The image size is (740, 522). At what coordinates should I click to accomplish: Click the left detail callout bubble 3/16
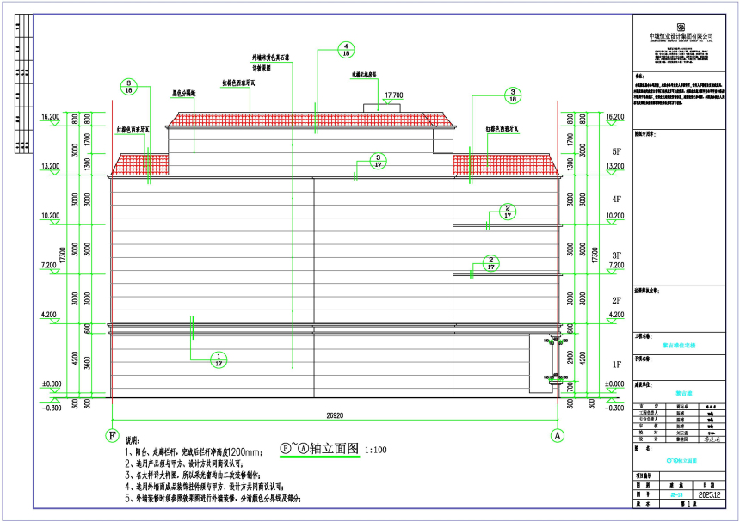(x=129, y=86)
